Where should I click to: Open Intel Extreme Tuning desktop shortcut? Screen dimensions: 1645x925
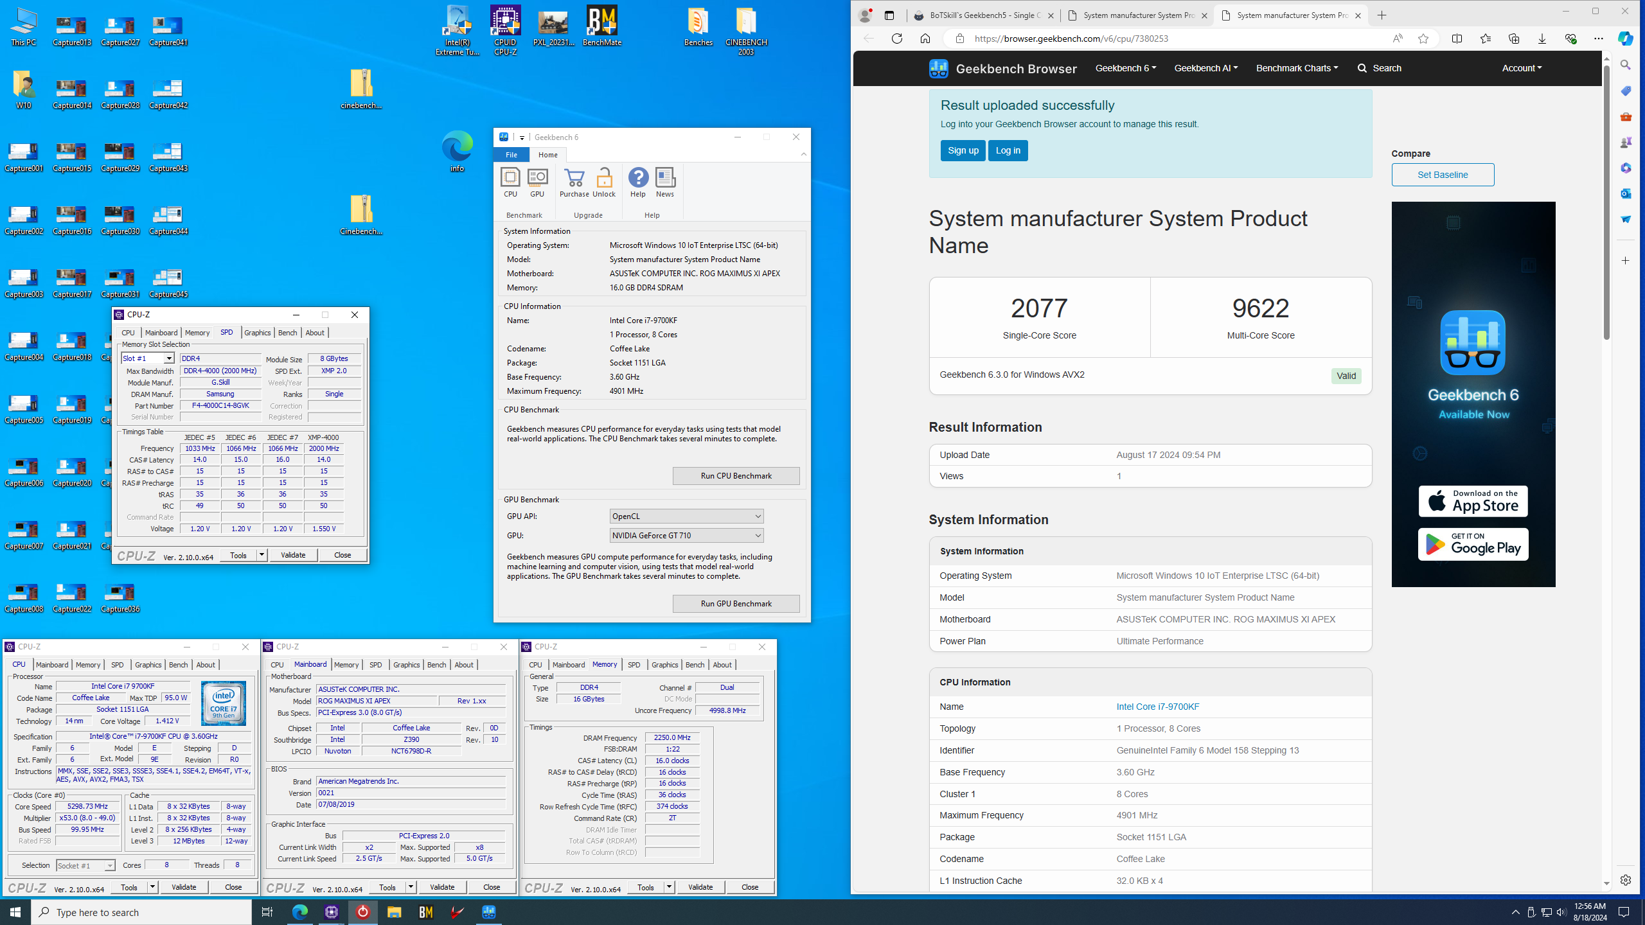458,30
